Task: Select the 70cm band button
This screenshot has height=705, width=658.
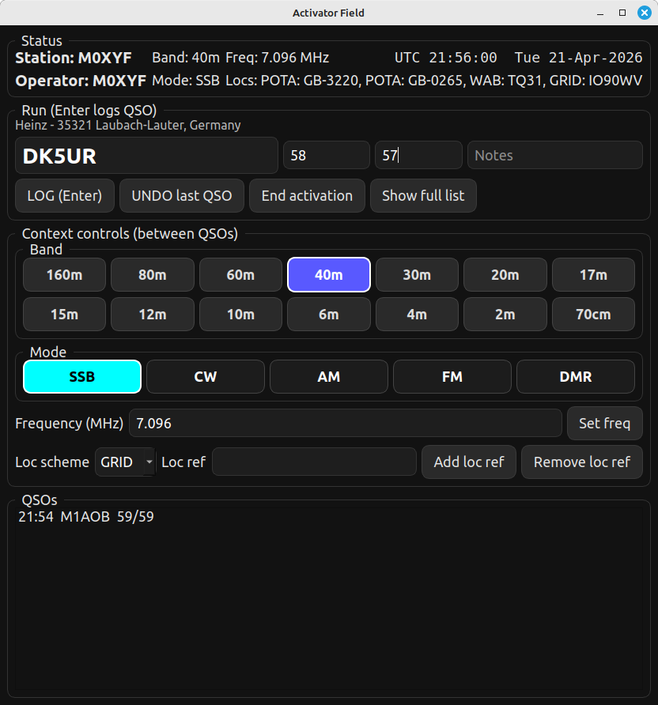Action: tap(592, 315)
